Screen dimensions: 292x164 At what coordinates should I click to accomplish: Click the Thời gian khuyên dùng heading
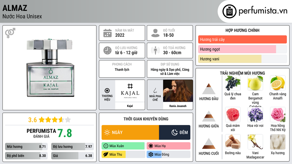coord(146,119)
